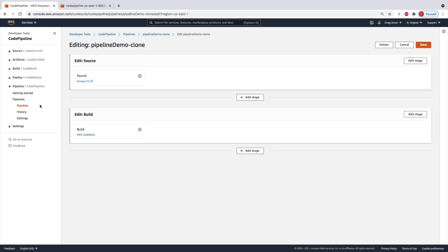Open the Privacy Policy footer link

389,248
